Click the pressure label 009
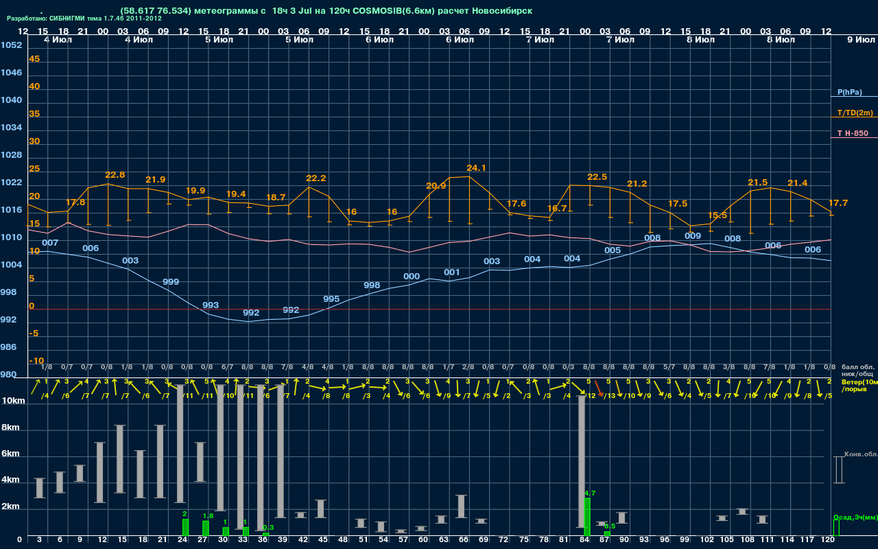The image size is (878, 549). tap(693, 236)
